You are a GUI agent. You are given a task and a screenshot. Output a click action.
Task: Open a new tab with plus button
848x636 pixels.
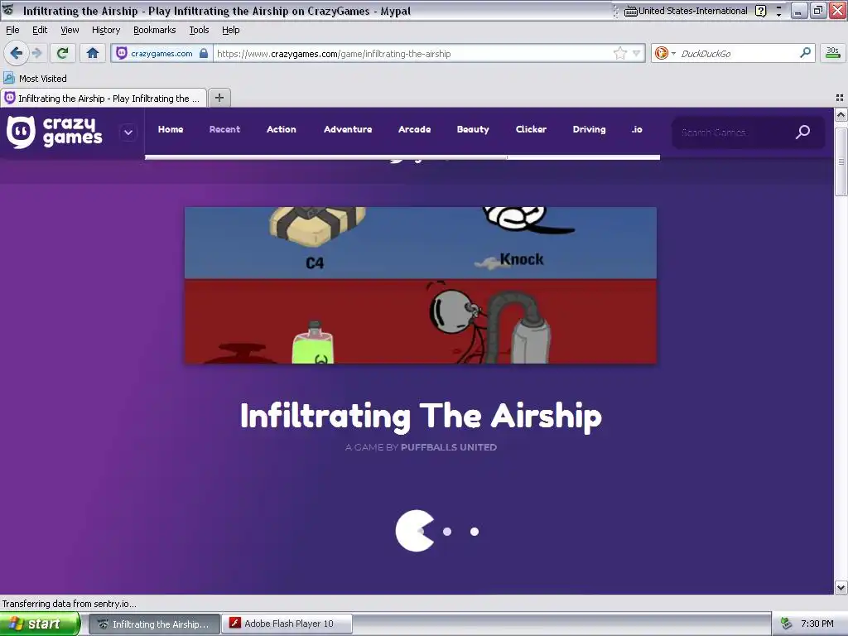[219, 98]
